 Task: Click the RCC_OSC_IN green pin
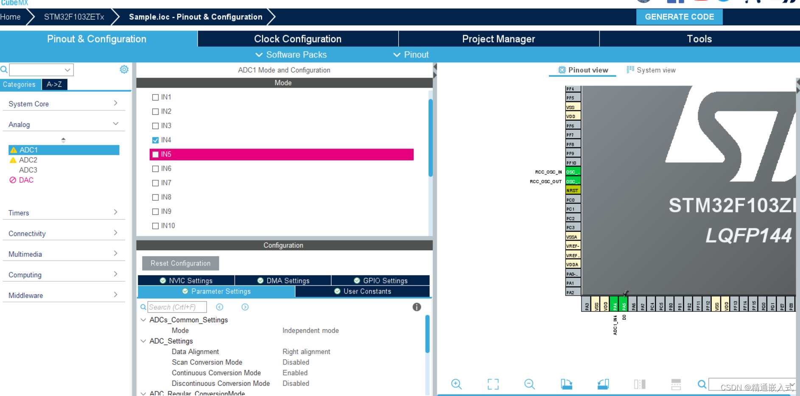point(573,172)
